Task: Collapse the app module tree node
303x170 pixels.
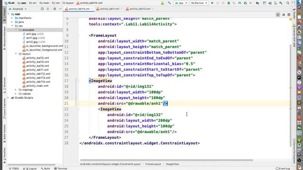Action: (9, 14)
